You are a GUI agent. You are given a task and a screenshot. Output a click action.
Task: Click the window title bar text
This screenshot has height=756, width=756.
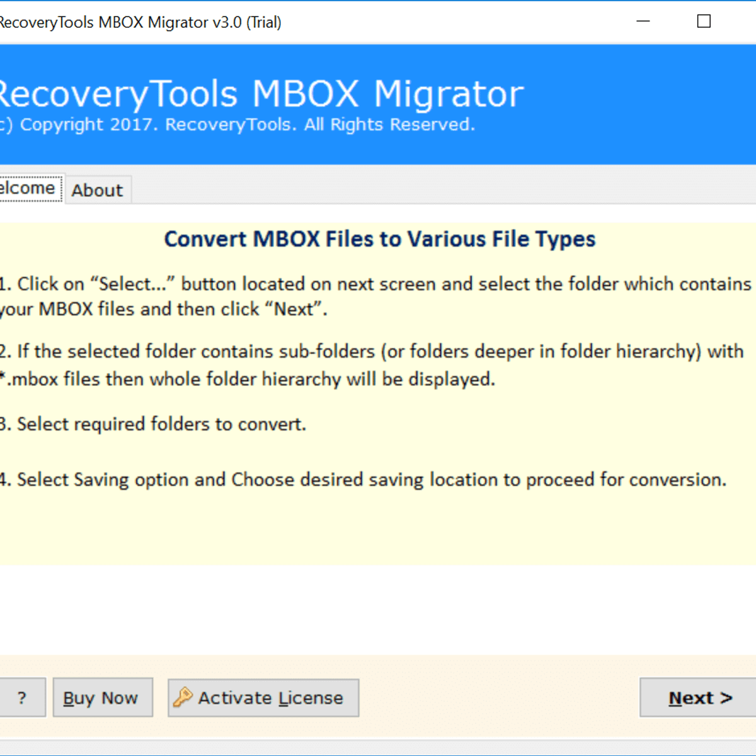tap(140, 22)
